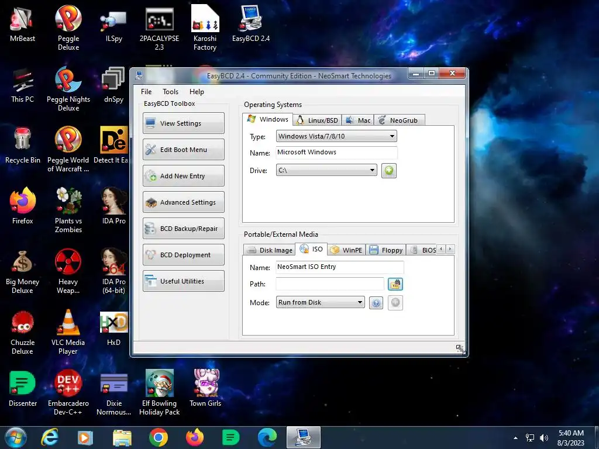Viewport: 599px width, 449px height.
Task: Select the HxD desktop icon
Action: [114, 329]
